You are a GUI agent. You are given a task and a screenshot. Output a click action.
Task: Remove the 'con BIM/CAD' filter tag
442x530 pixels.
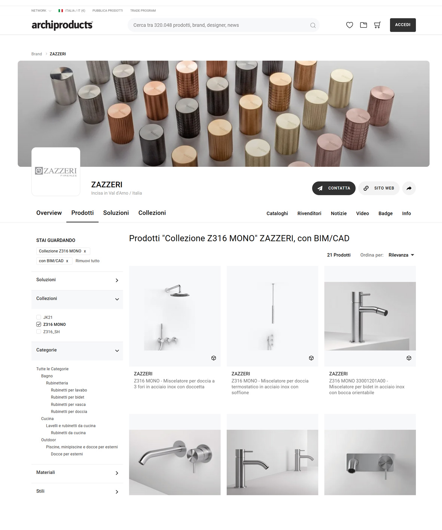pyautogui.click(x=67, y=261)
